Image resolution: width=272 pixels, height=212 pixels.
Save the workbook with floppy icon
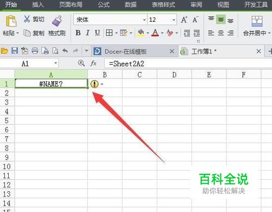coord(15,51)
